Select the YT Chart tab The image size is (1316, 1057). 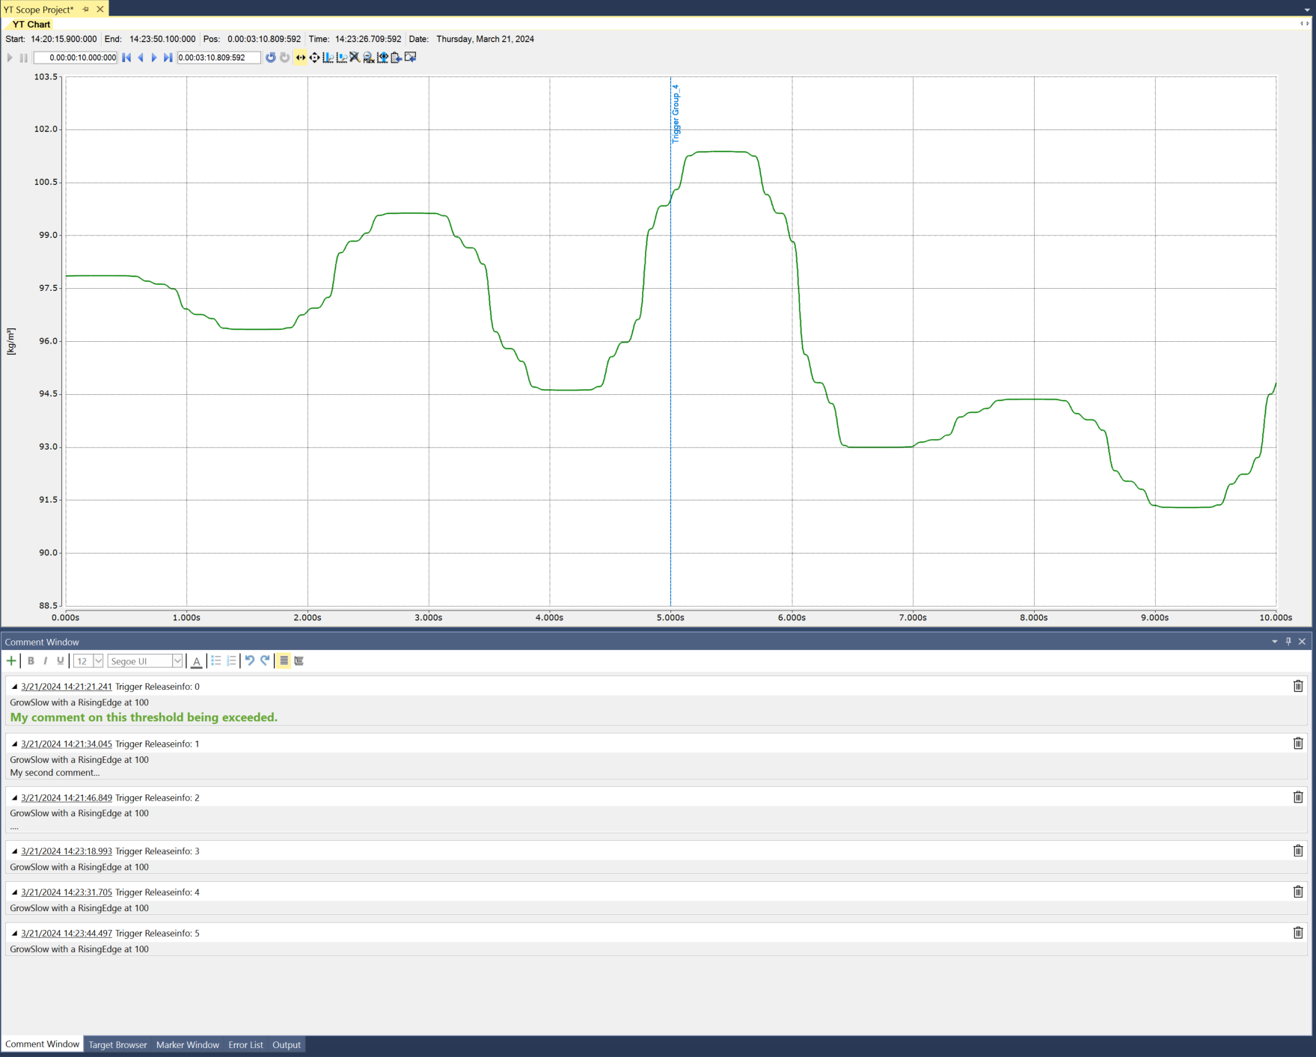pyautogui.click(x=31, y=25)
